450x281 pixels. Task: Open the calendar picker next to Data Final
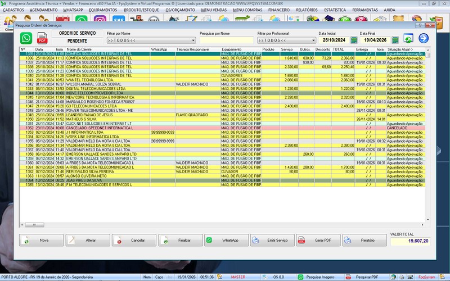point(395,40)
